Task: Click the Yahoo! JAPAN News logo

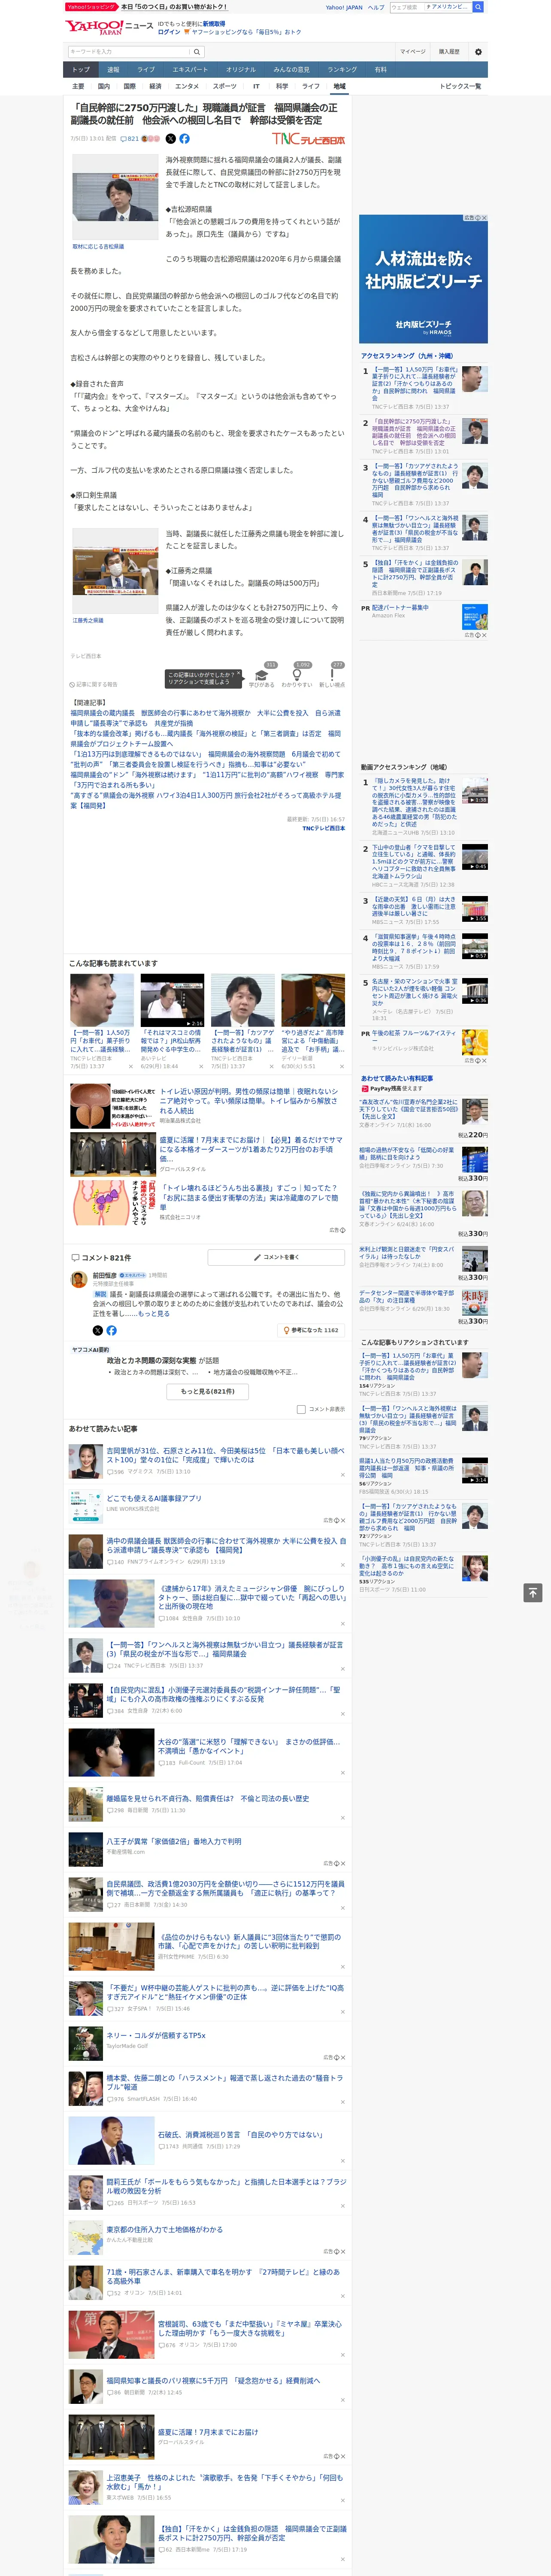Action: tap(109, 27)
